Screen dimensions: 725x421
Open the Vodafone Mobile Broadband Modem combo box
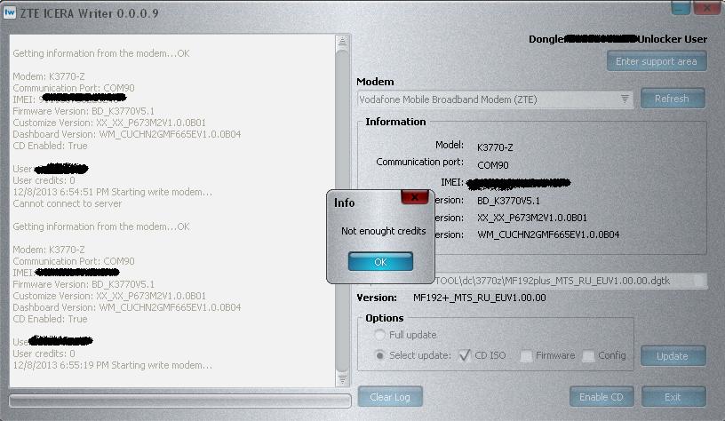489,99
